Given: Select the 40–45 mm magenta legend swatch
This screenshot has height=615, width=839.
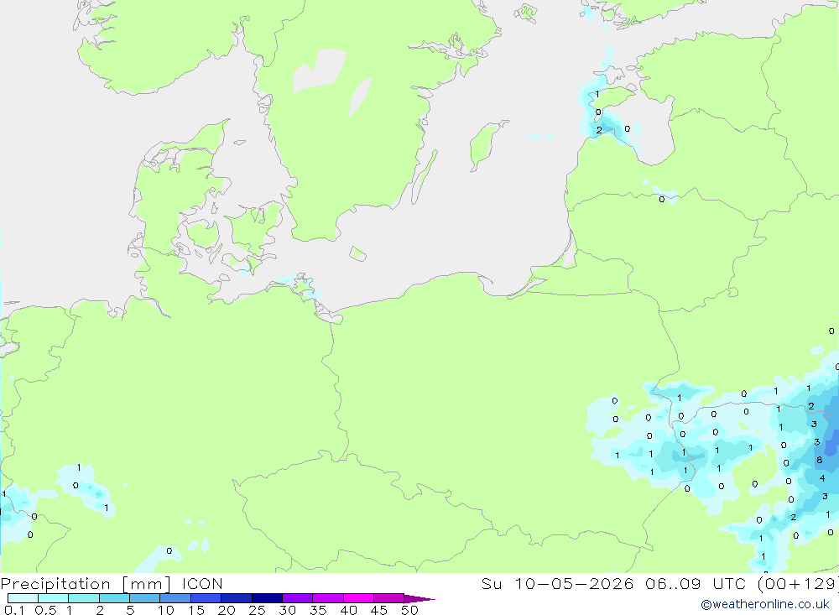Looking at the screenshot, I should tap(358, 598).
